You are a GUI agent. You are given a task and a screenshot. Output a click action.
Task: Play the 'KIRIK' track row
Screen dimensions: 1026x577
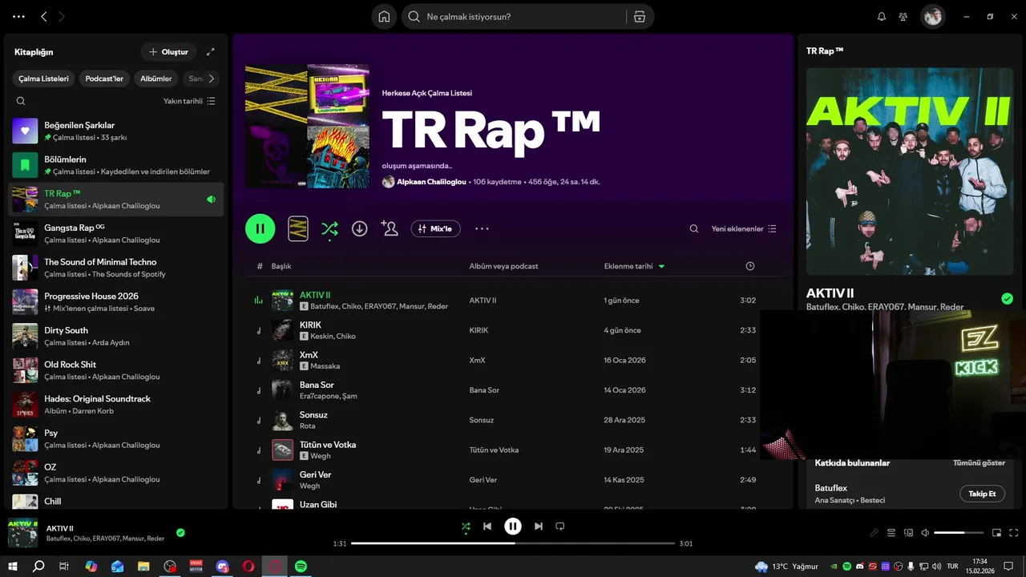(513, 330)
